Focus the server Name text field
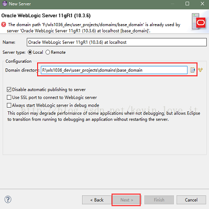209x209 pixels. pos(117,42)
